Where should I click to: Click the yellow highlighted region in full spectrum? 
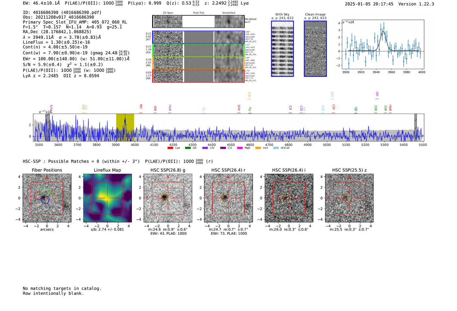(x=125, y=127)
